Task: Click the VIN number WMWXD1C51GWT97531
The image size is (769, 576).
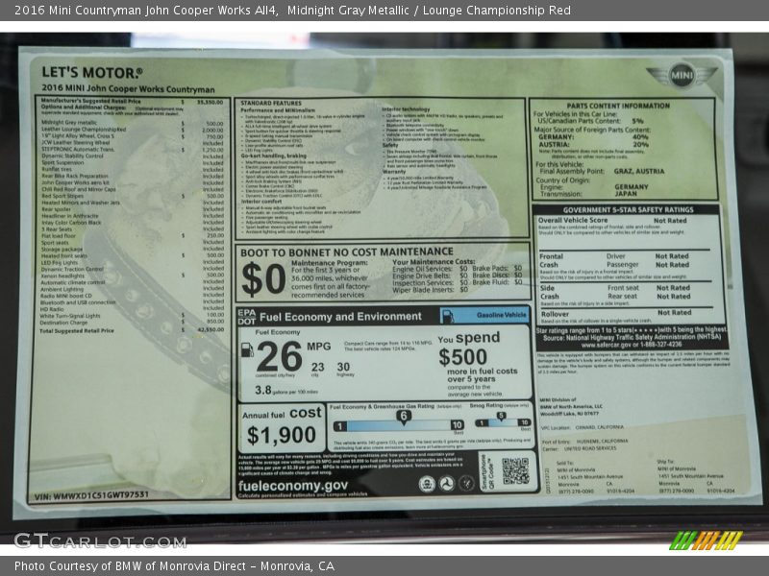Action: click(x=91, y=495)
